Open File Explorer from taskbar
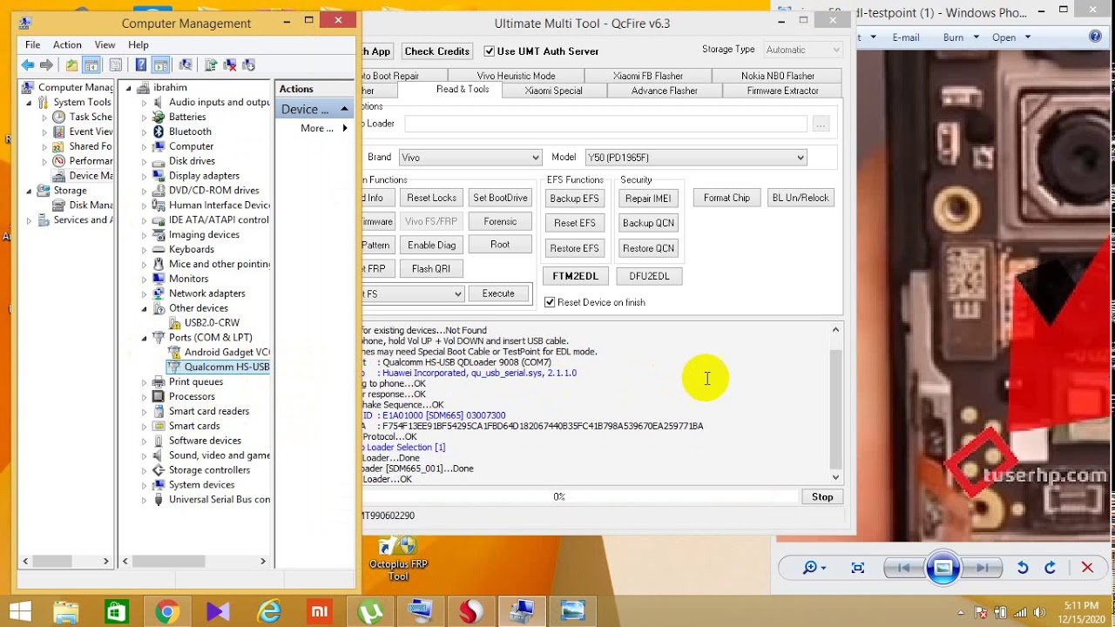This screenshot has width=1115, height=627. [64, 611]
